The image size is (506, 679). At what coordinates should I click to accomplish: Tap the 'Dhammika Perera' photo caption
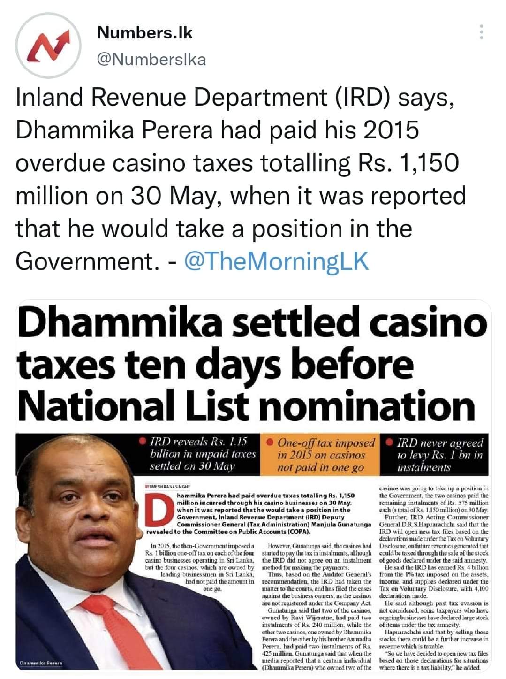coord(39,663)
